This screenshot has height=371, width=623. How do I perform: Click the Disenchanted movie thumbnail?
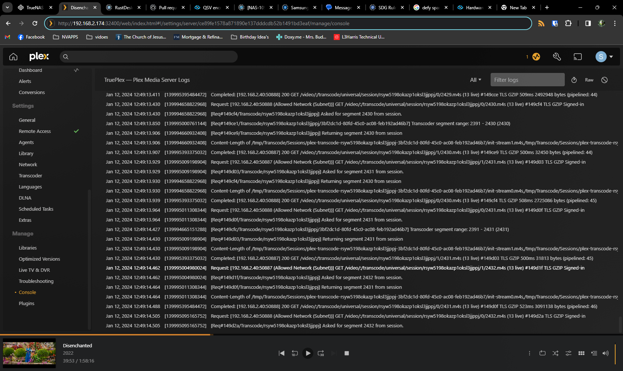(29, 353)
